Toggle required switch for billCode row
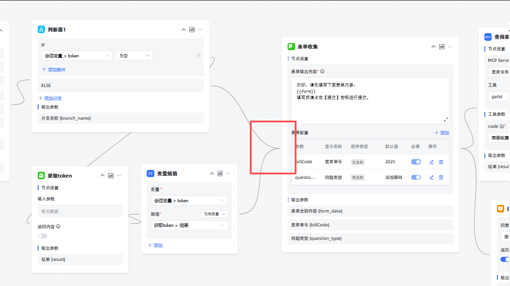The image size is (510, 286). click(x=416, y=162)
